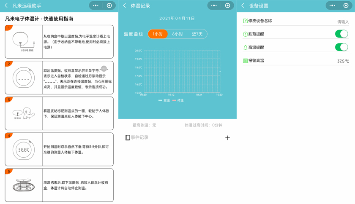This screenshot has height=204, width=355.
Task: Click the 报警高温 label
Action: [x=256, y=61]
